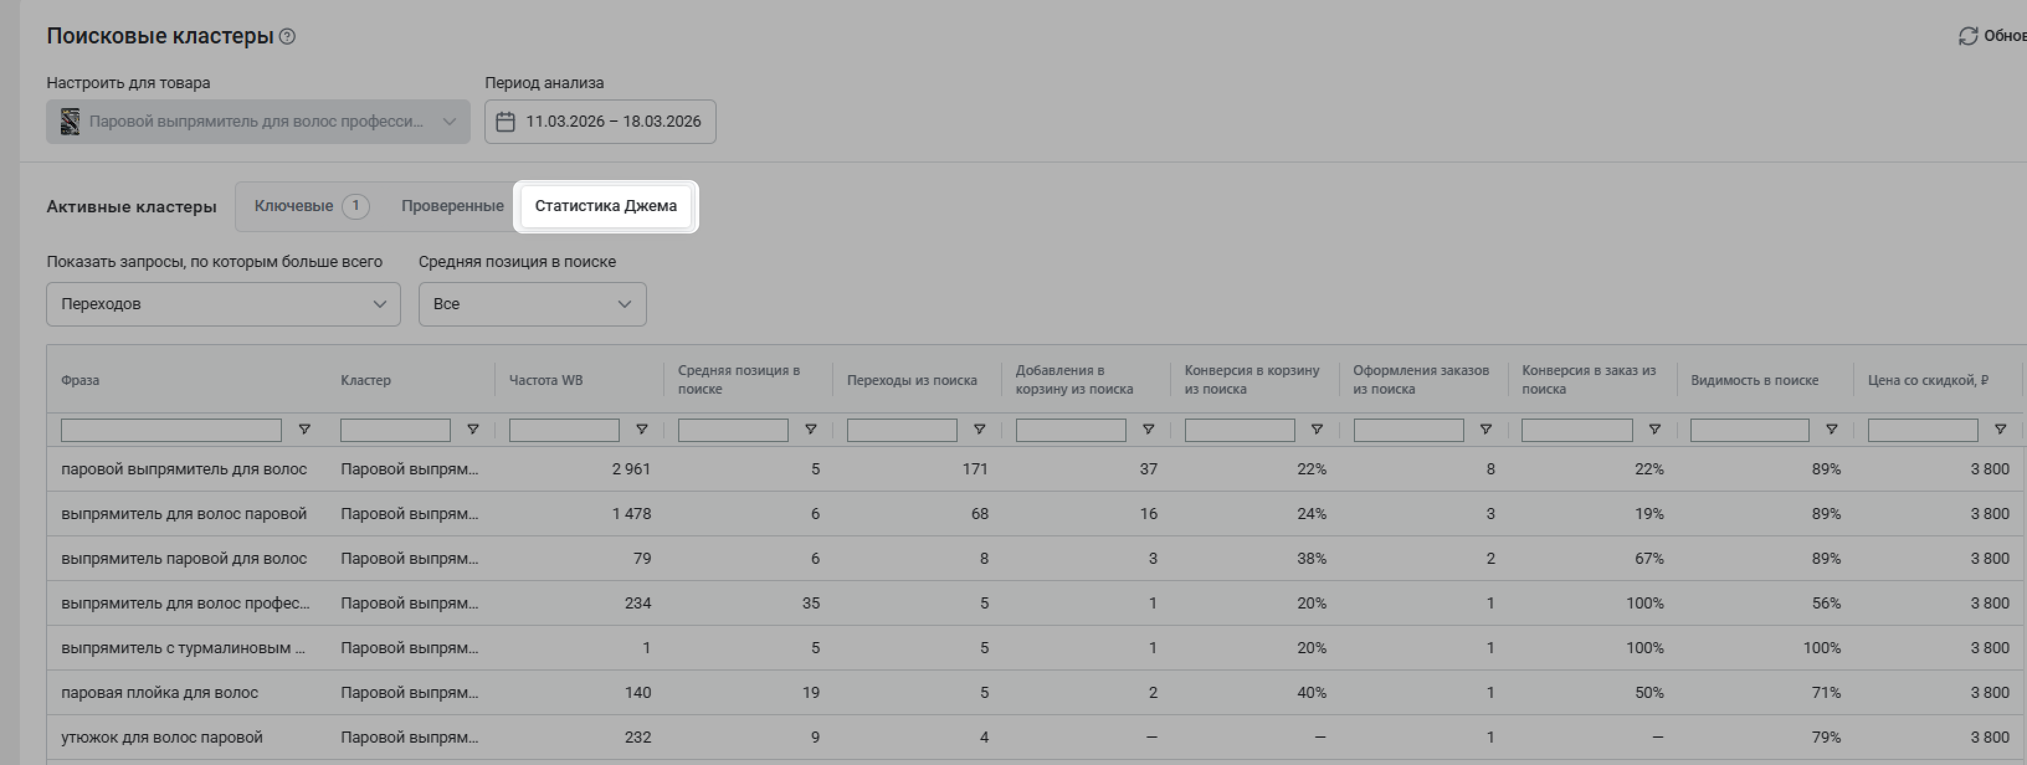Click the calendar icon in period field
2027x765 pixels.
(x=505, y=122)
